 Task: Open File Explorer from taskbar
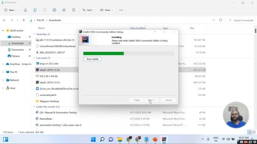[x=120, y=140]
